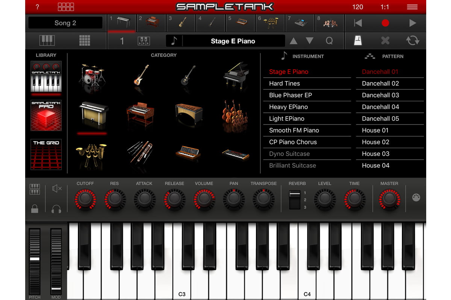Start recording with the red record button

(385, 23)
